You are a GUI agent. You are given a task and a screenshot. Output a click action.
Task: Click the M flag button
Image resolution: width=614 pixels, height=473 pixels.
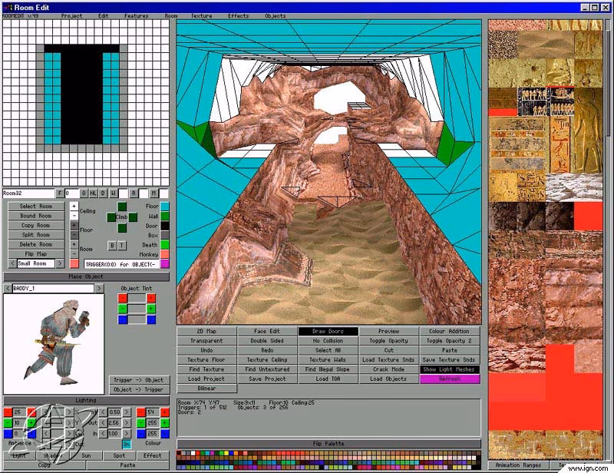click(x=154, y=193)
